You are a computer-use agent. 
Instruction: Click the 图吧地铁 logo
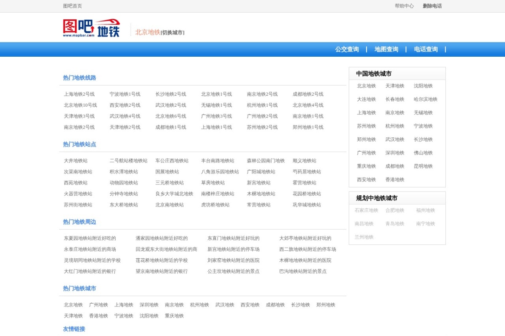[92, 28]
